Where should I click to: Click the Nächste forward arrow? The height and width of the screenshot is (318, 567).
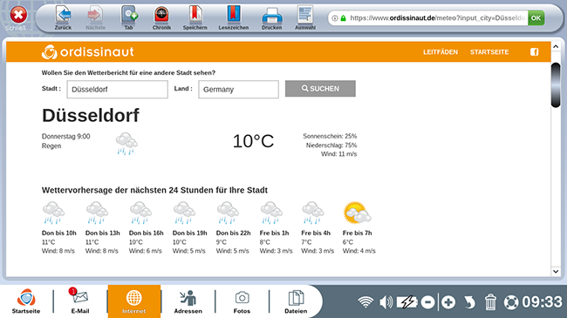point(95,17)
